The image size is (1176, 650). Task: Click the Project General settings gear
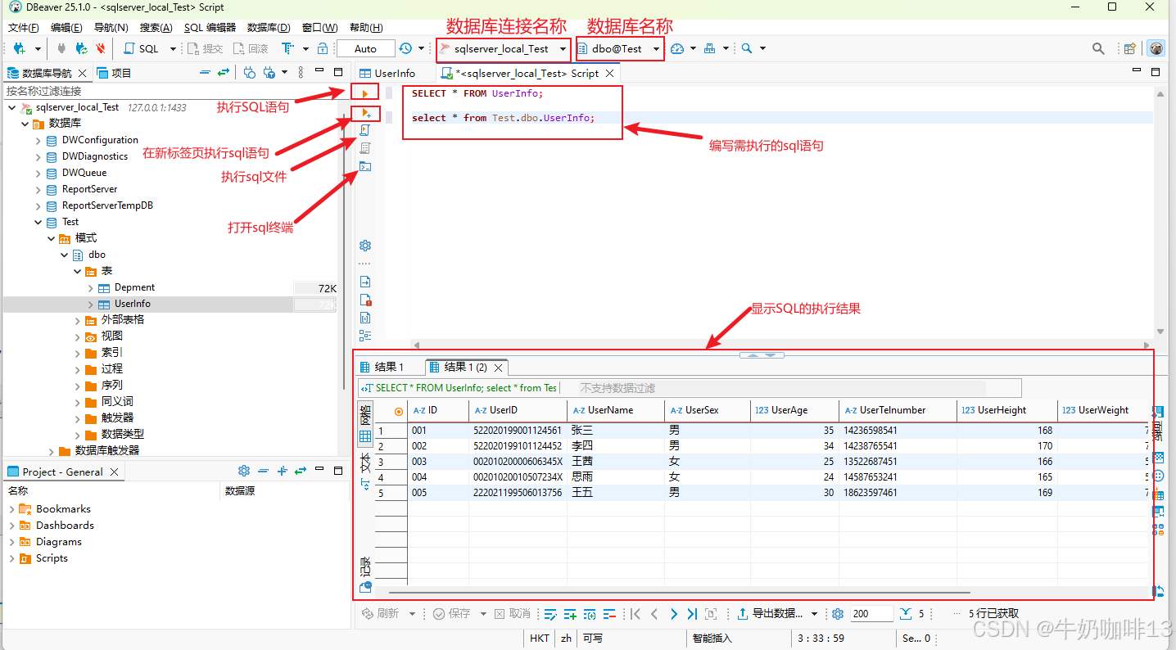[x=243, y=471]
